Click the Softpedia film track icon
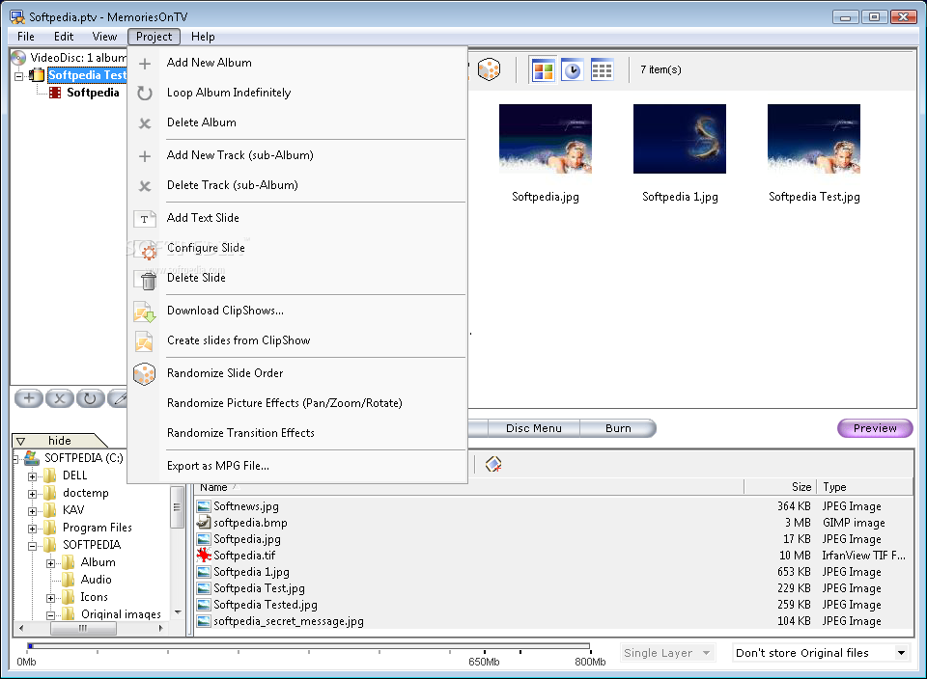The width and height of the screenshot is (927, 679). [x=55, y=93]
